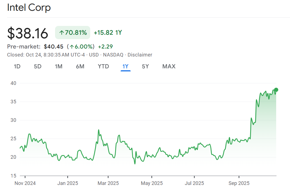Click the Intel Corp heading
Screen dimensions: 290x191
[29, 7]
